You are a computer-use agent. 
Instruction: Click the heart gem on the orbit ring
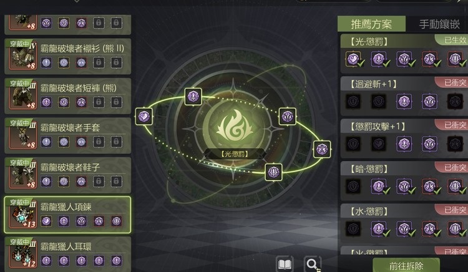[x=144, y=116]
